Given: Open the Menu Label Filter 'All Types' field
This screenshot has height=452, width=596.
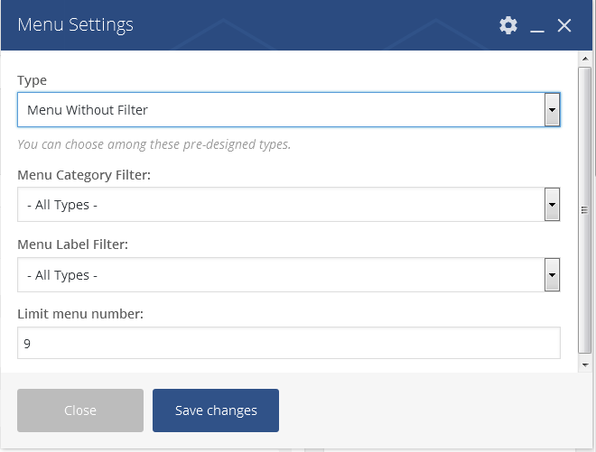Looking at the screenshot, I should [288, 274].
